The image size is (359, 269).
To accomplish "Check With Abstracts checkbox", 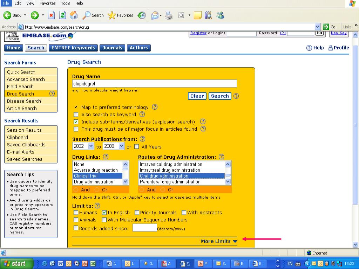I will pyautogui.click(x=184, y=213).
